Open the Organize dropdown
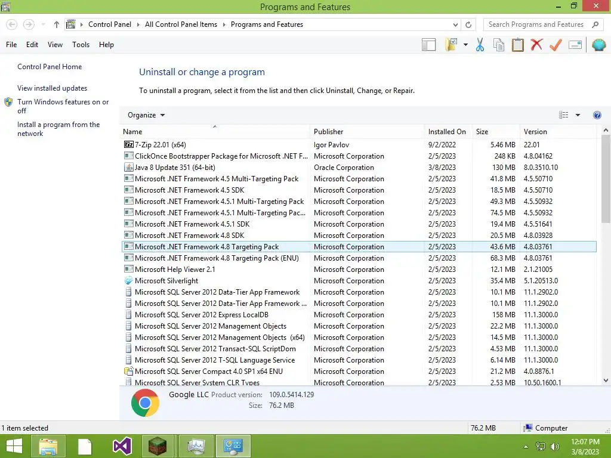 146,115
